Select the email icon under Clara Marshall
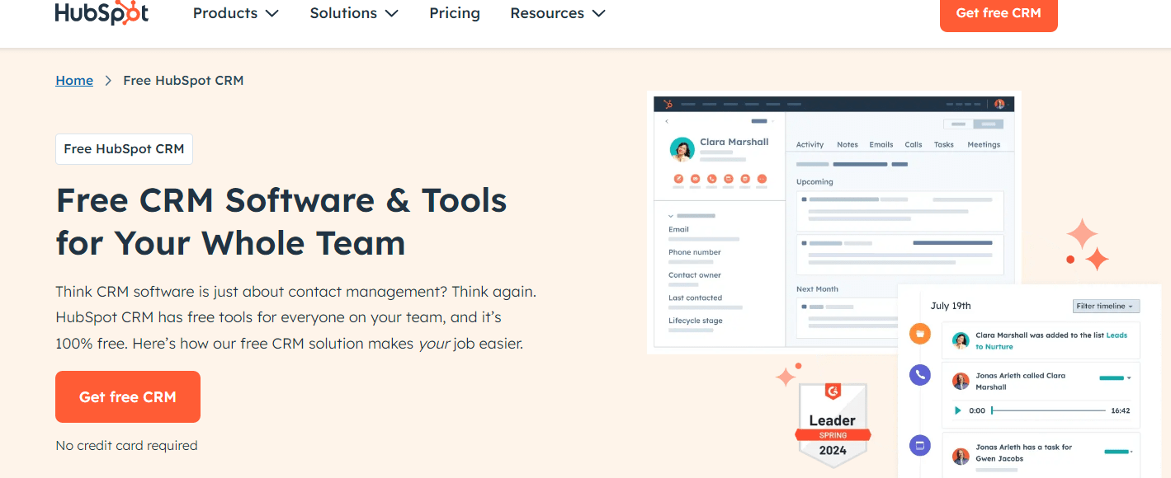Image resolution: width=1171 pixels, height=478 pixels. pyautogui.click(x=696, y=179)
